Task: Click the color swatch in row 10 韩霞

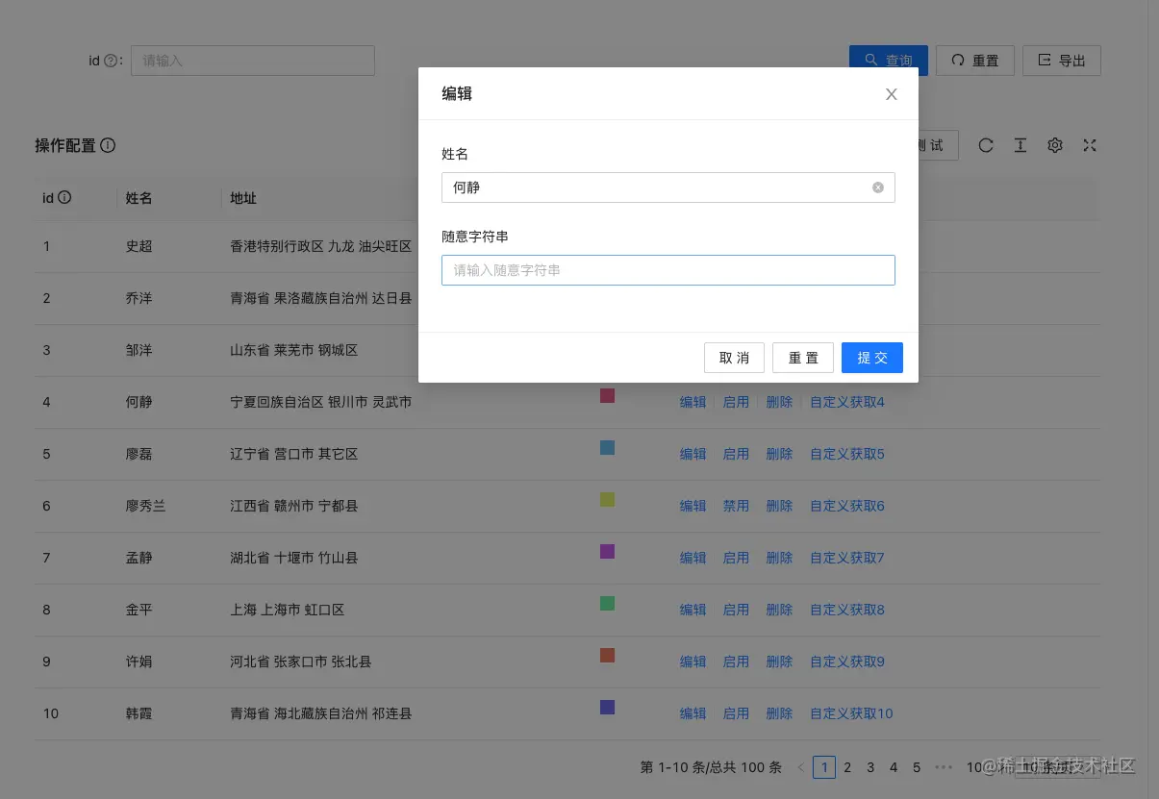Action: click(607, 707)
